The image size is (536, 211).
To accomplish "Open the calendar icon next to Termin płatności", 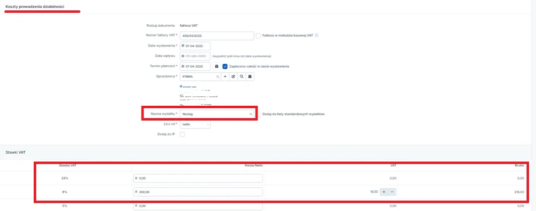I will coord(216,66).
